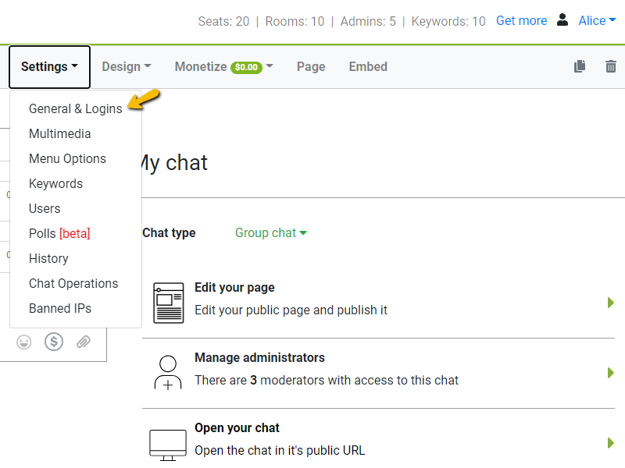Select General & Logins from Settings menu

click(x=75, y=109)
